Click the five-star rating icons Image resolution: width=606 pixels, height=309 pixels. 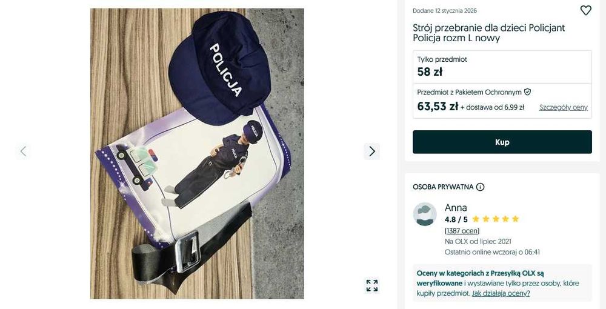(x=495, y=219)
